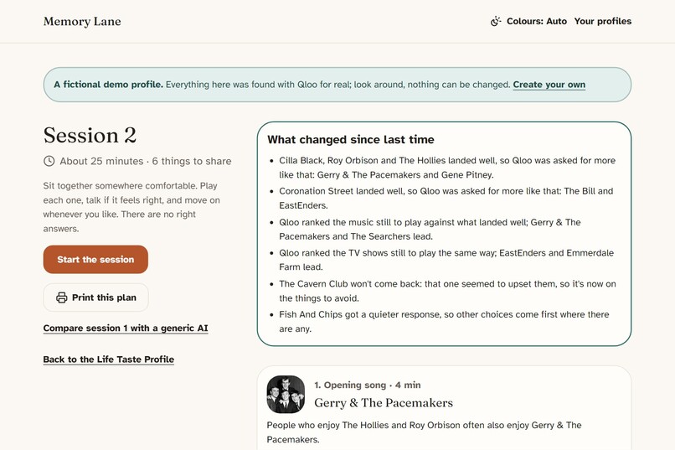Follow the Create your own link
This screenshot has width=675, height=450.
point(549,85)
